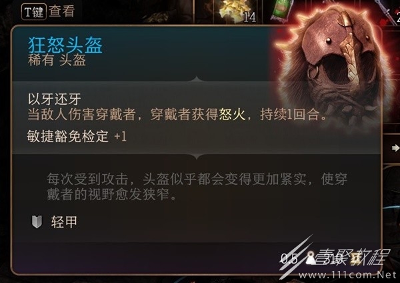
Task: Select the 查看 inspect label
Action: [62, 11]
